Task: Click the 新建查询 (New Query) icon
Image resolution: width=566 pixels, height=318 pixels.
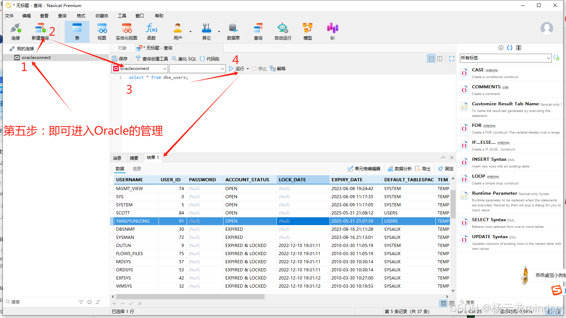Action: [x=40, y=31]
